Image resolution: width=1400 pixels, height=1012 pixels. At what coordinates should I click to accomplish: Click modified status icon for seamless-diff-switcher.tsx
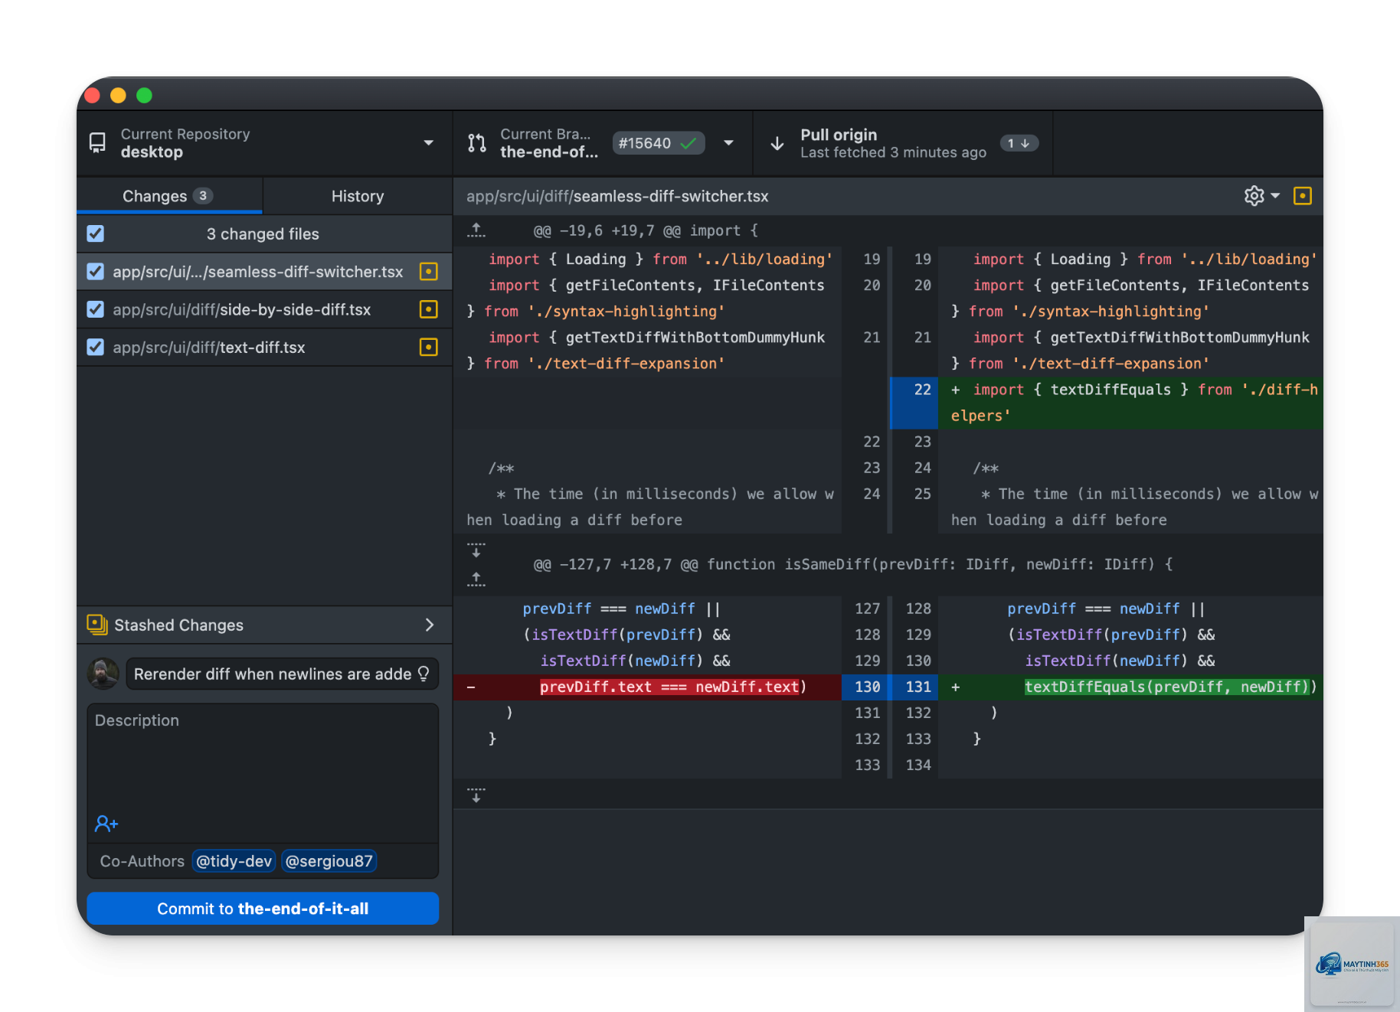pos(429,272)
